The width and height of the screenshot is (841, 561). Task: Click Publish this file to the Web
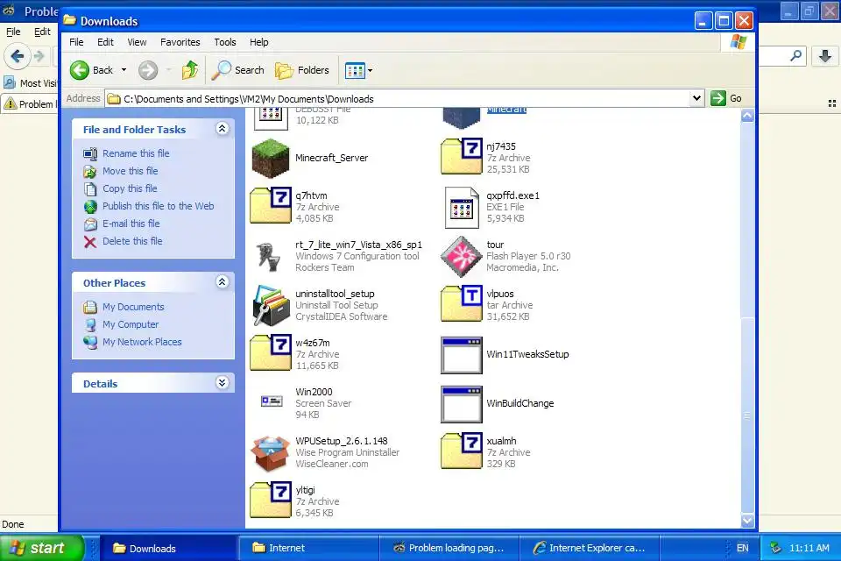[x=159, y=206]
